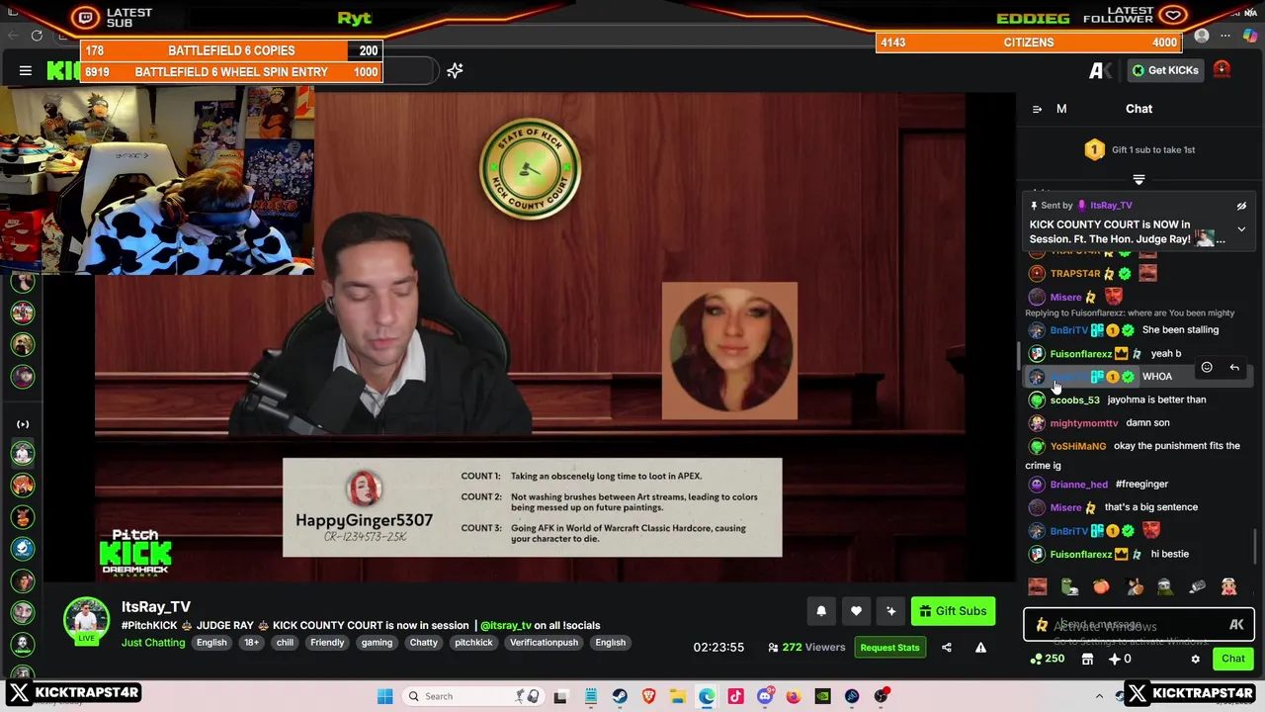Open the emote picker icon in the message box

click(x=1236, y=625)
